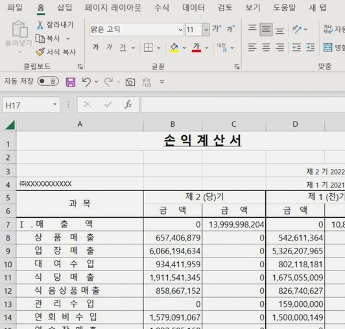The width and height of the screenshot is (345, 329).
Task: Open font group dialog launcher
Action: [237, 66]
